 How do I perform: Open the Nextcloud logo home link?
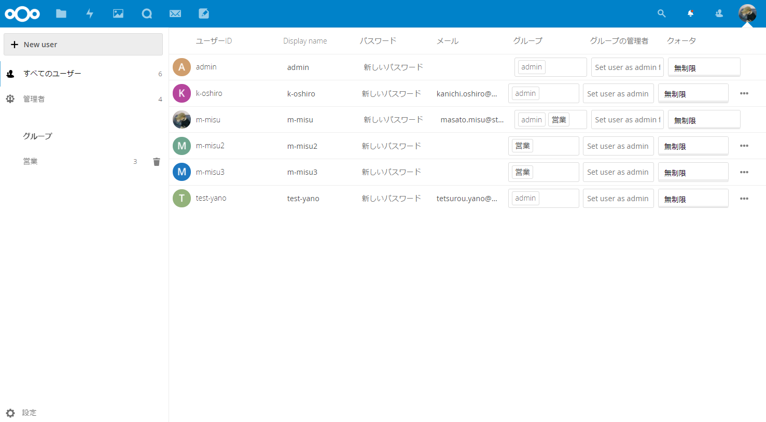(22, 13)
